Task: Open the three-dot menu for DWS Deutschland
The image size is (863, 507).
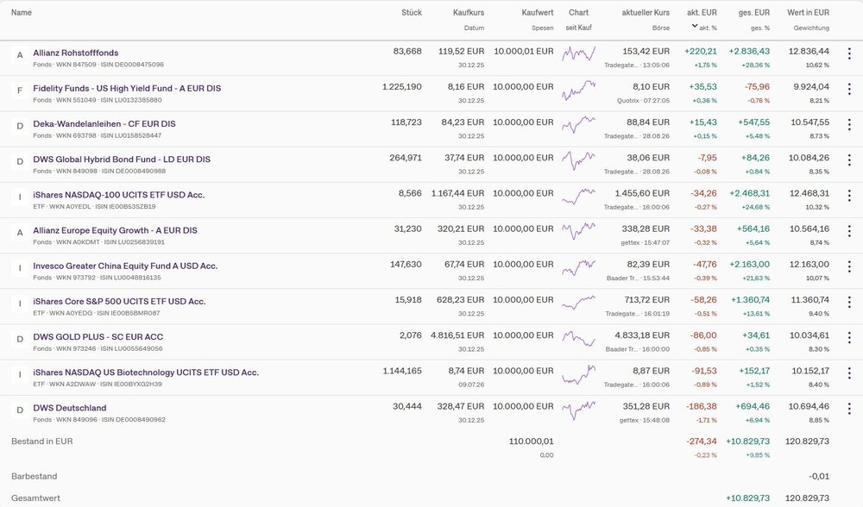Action: pyautogui.click(x=849, y=409)
